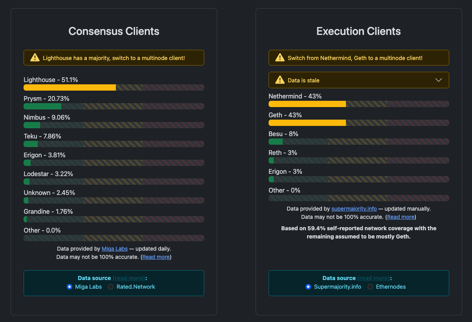Click the Erigon - 3% label
The height and width of the screenshot is (322, 472).
(x=285, y=171)
